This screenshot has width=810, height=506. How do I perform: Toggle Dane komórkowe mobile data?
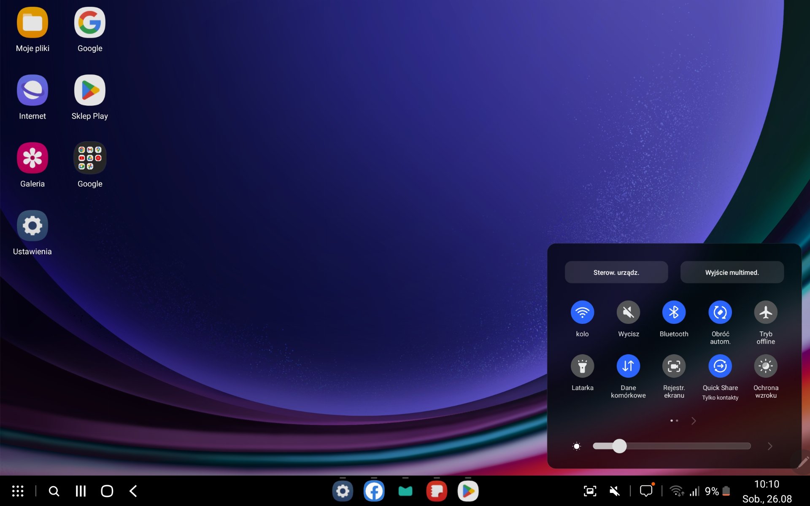628,366
